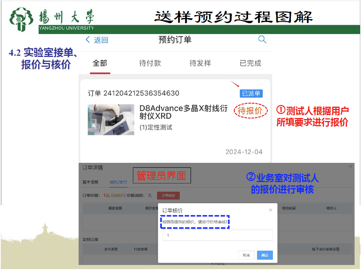Select the 核价/支付 tab

pyautogui.click(x=118, y=182)
